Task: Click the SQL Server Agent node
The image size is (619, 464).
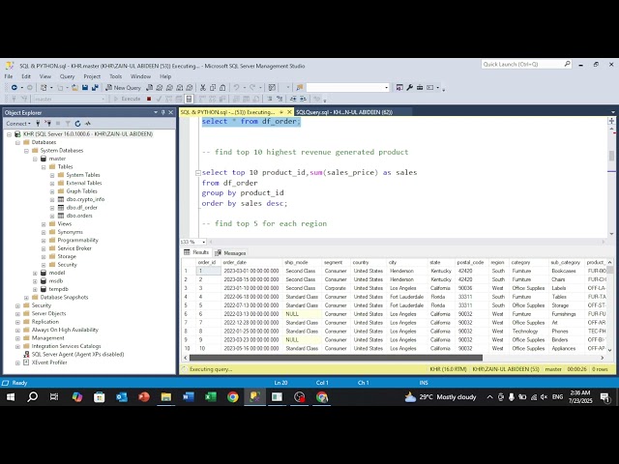Action: coord(77,355)
